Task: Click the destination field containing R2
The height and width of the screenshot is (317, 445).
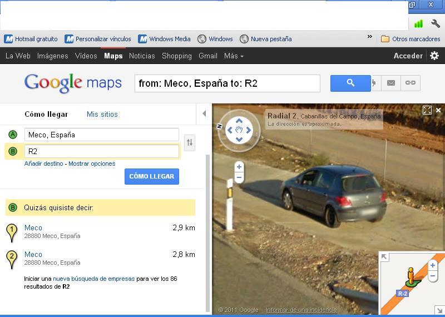Action: point(102,151)
